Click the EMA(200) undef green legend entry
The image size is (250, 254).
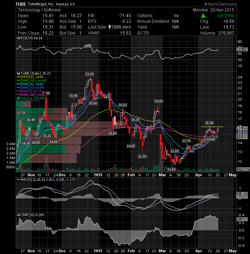[32, 81]
